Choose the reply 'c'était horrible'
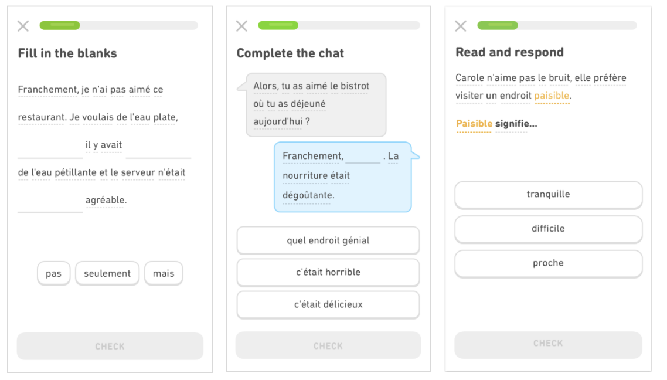This screenshot has width=667, height=380. [x=328, y=272]
